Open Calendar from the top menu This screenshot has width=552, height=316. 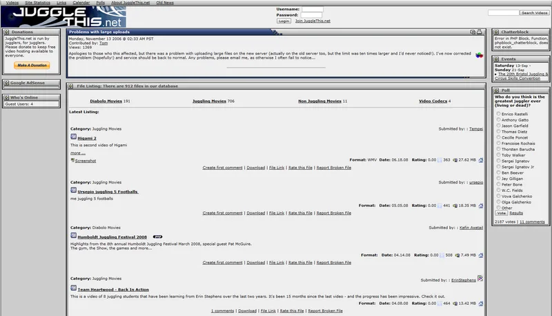tap(81, 3)
